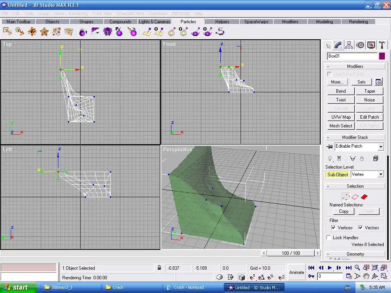Click the Make Unique icon in stack
The width and height of the screenshot is (391, 293).
click(x=352, y=158)
